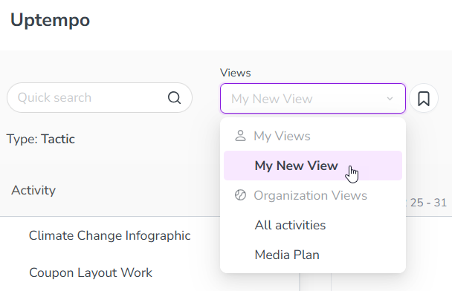Viewport: 452px width, 291px height.
Task: Click the Tactic filter value
Action: coord(58,139)
